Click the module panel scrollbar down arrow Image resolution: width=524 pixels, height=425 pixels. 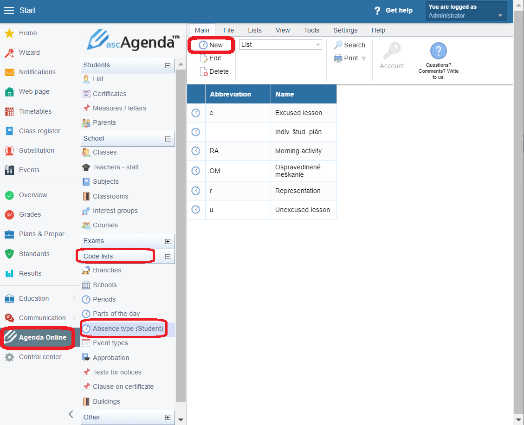[181, 419]
